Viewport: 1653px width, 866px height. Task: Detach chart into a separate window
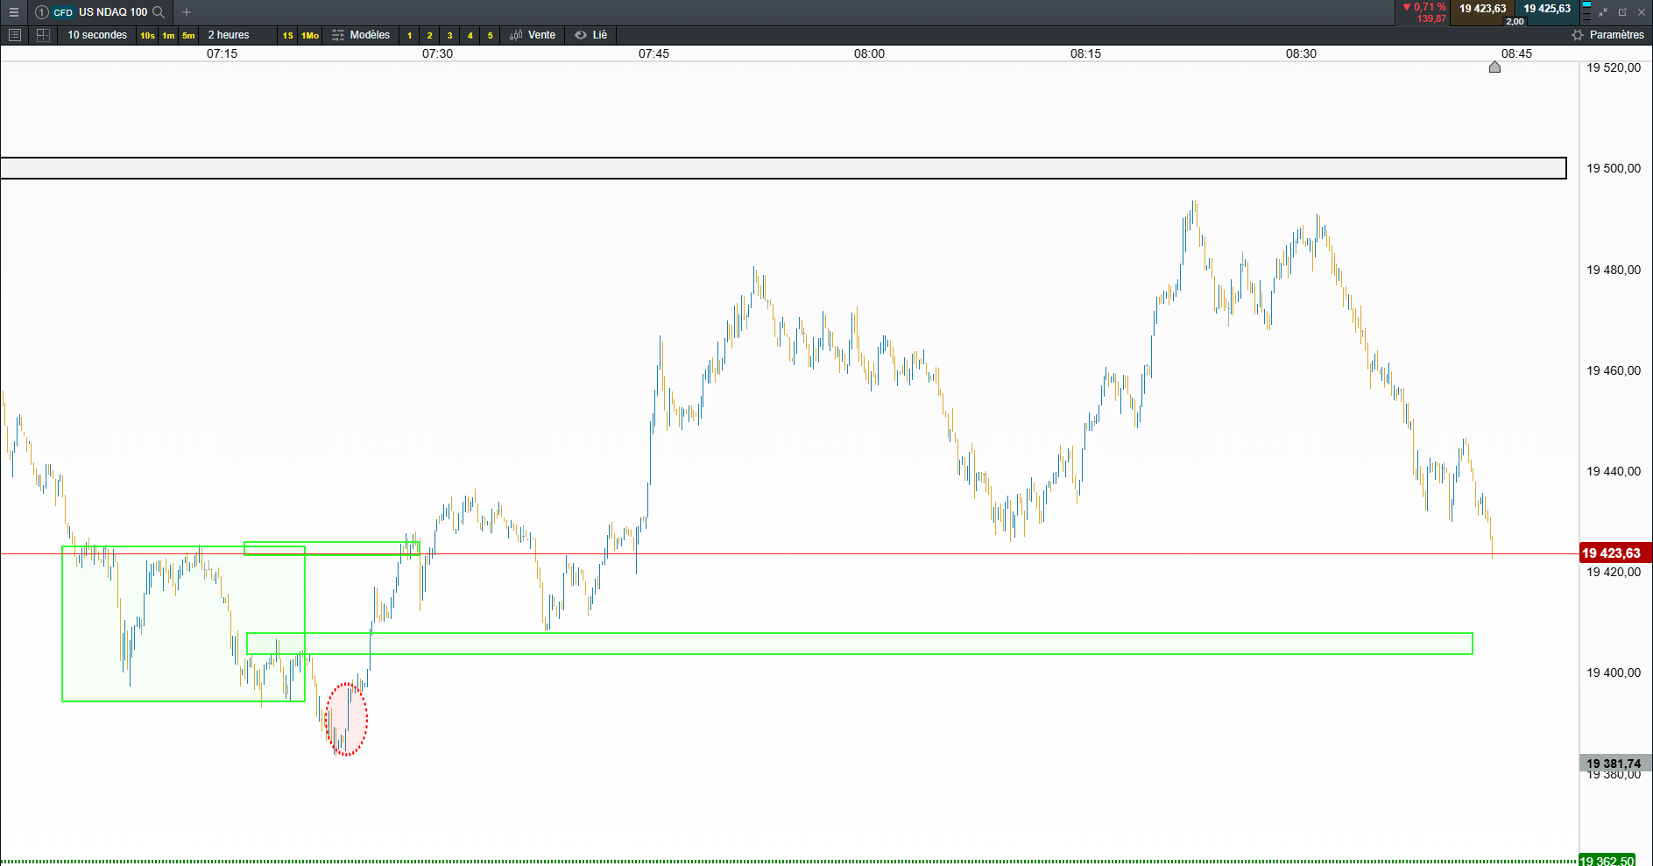[x=1622, y=12]
